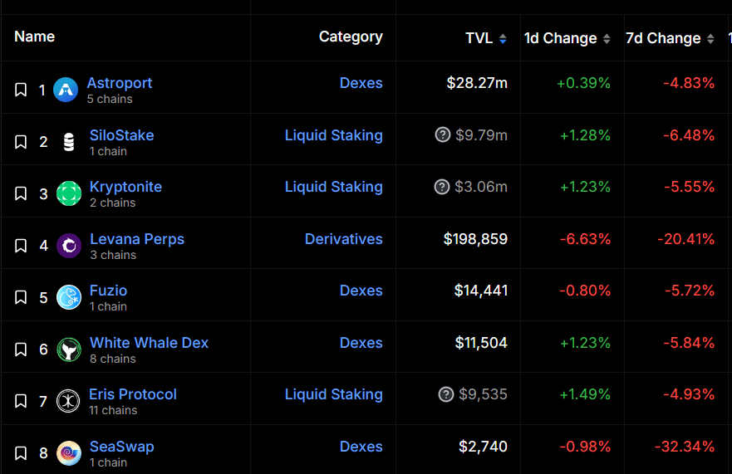Click the help icon next to $9,535
Screen dimensions: 732x474
point(446,394)
